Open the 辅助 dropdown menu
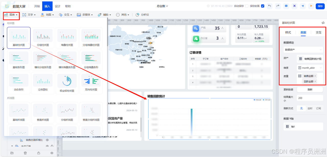Viewport: 327px width, 157px height. pos(105,15)
